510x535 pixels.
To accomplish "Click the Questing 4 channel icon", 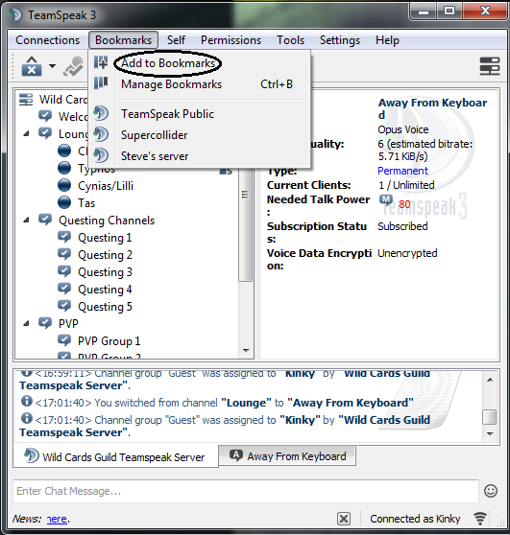I will coord(64,289).
